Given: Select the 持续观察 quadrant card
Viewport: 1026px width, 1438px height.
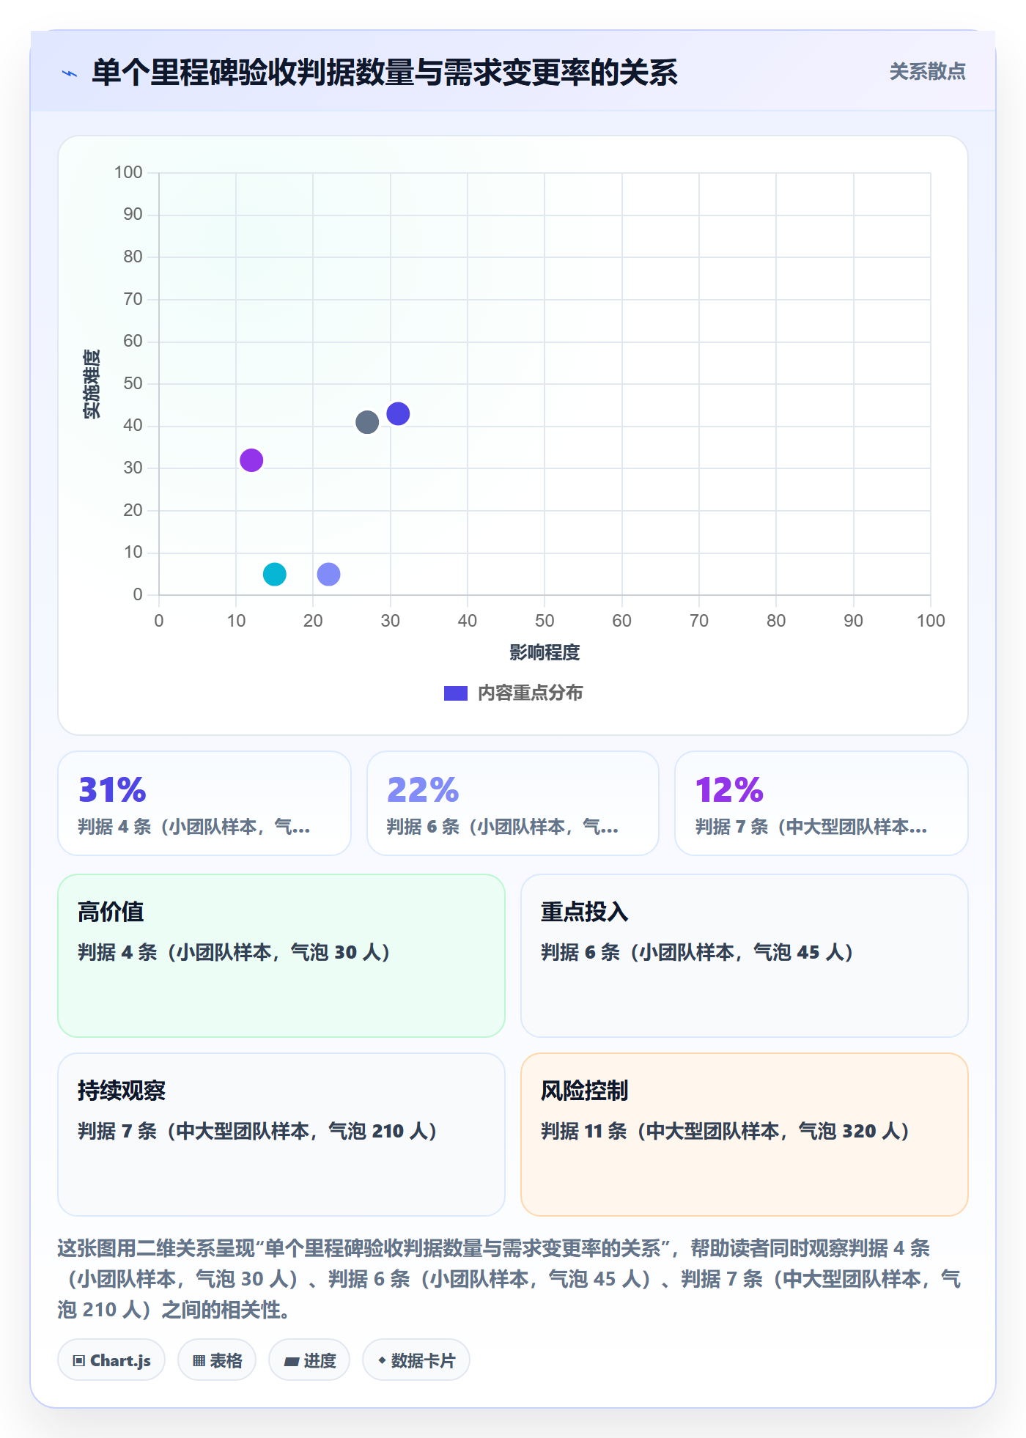Looking at the screenshot, I should 281,1135.
